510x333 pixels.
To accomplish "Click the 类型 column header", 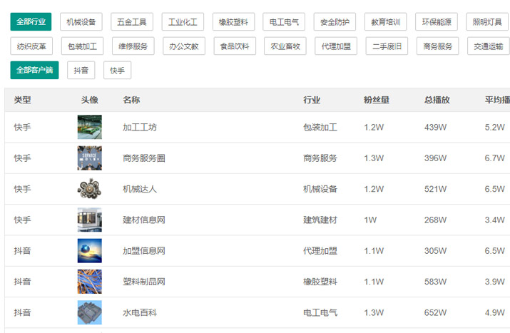I will [22, 100].
